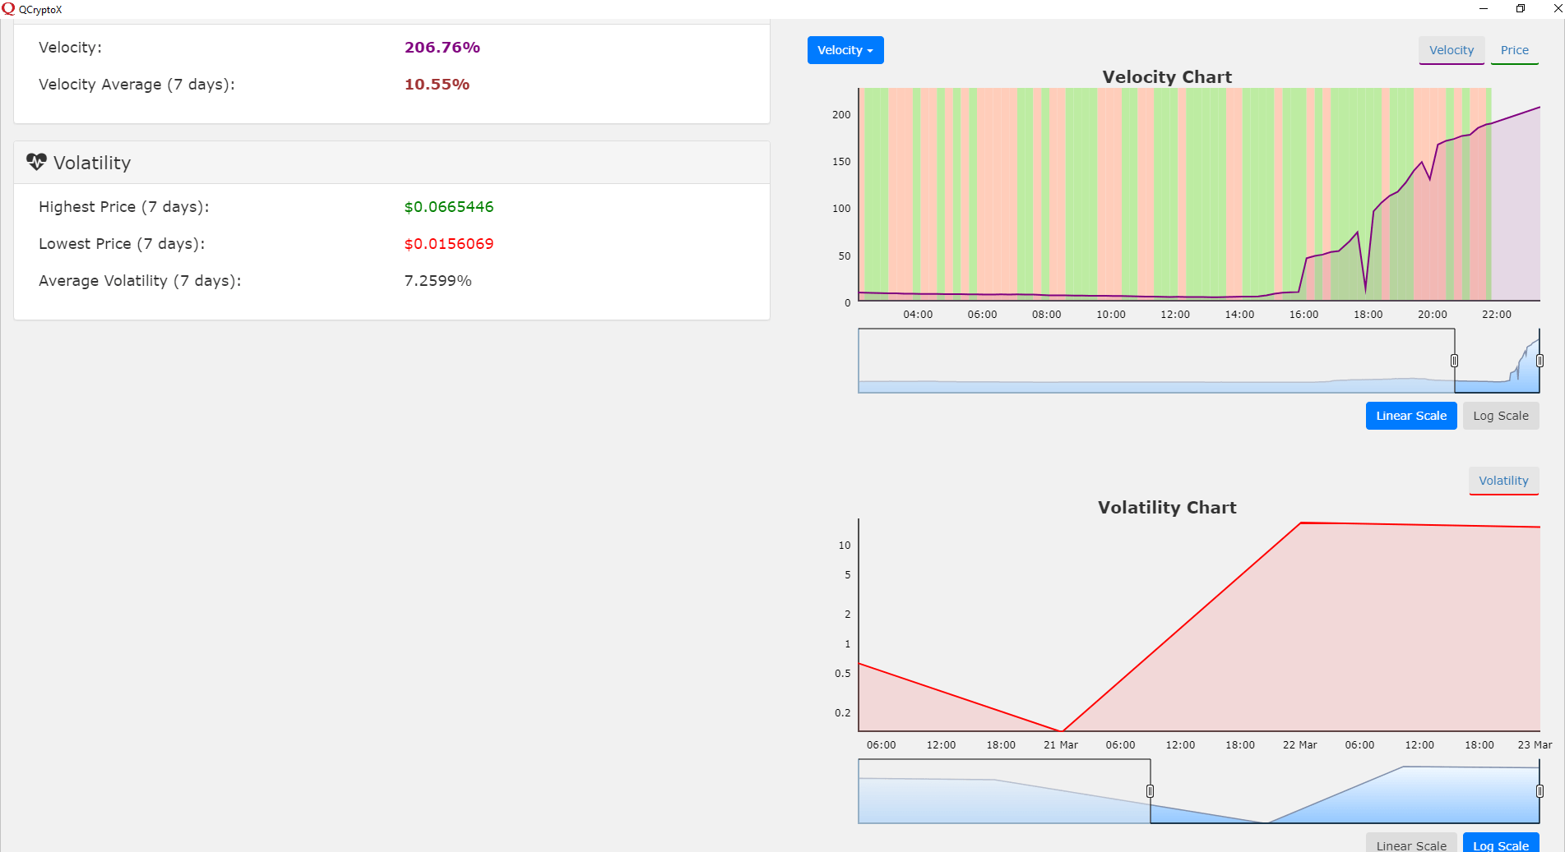Restore down the QCryptoX window
The width and height of the screenshot is (1565, 852).
[x=1521, y=9]
